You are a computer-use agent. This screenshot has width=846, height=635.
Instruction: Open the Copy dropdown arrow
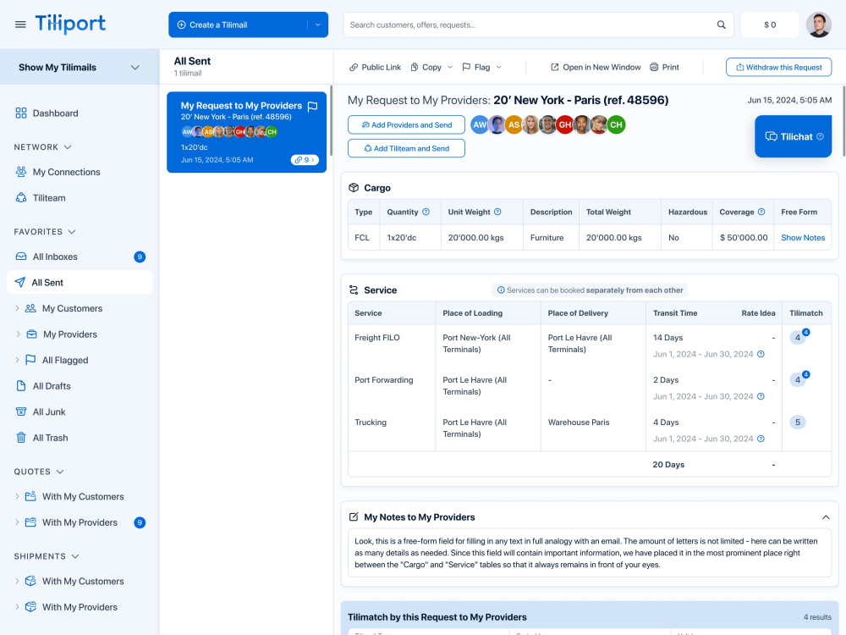point(450,68)
